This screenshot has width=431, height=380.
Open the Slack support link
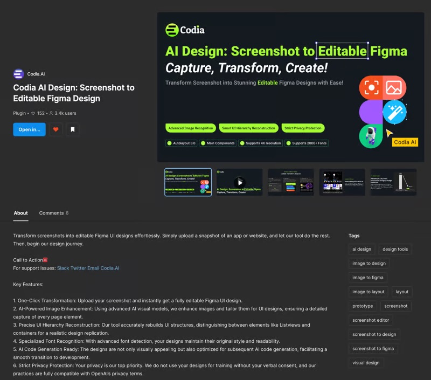pos(63,268)
